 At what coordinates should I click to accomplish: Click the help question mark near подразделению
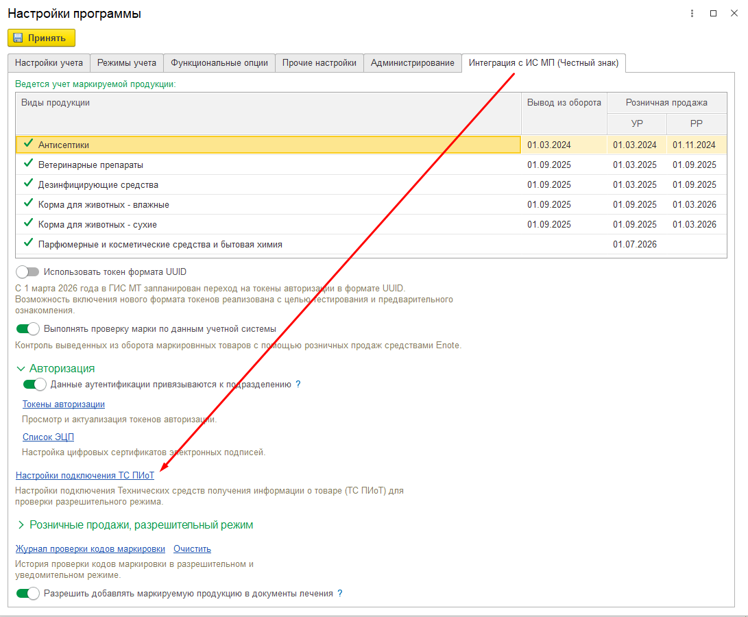[298, 385]
